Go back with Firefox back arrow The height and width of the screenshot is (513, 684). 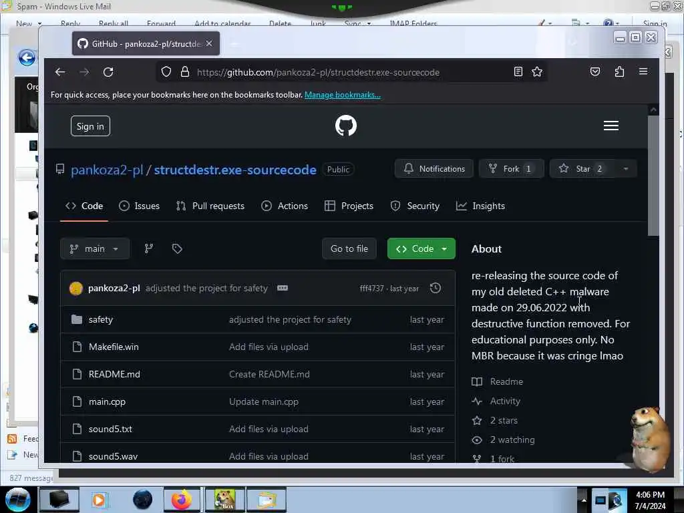59,72
